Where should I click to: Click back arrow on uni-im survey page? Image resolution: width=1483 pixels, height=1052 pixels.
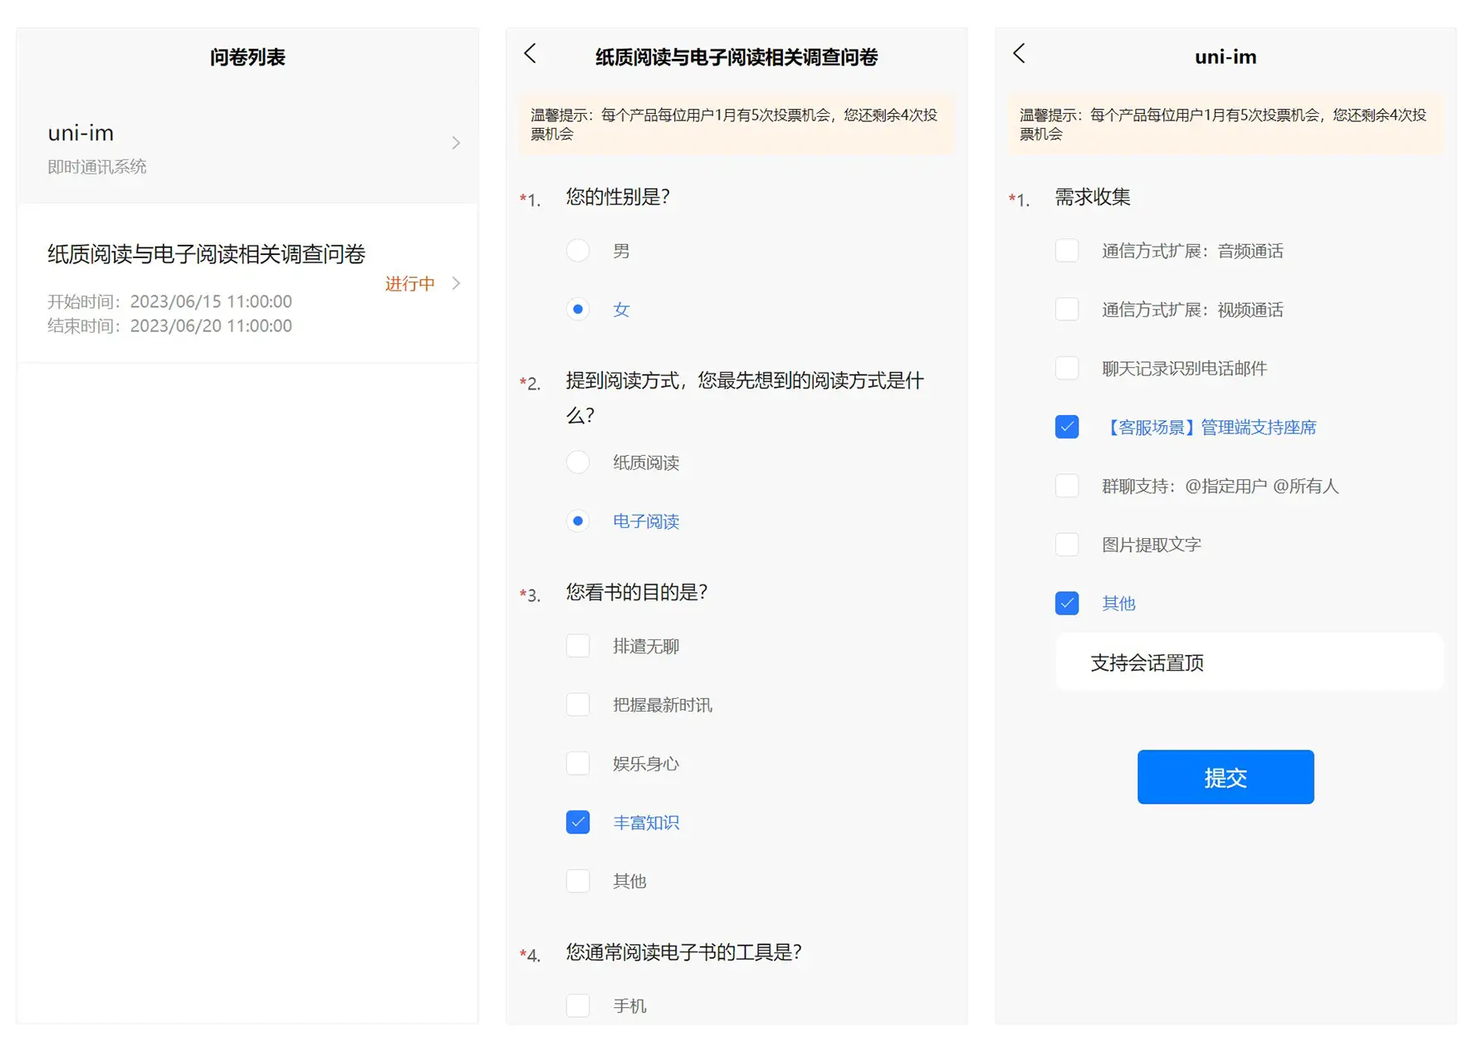(1020, 54)
